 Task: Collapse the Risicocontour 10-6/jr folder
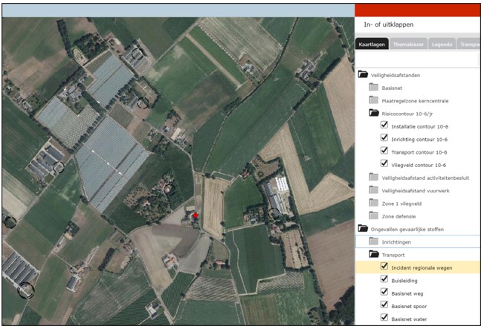tap(374, 113)
